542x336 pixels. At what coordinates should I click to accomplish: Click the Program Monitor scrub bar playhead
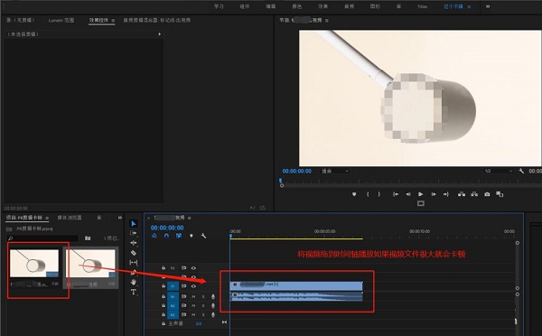click(x=281, y=182)
